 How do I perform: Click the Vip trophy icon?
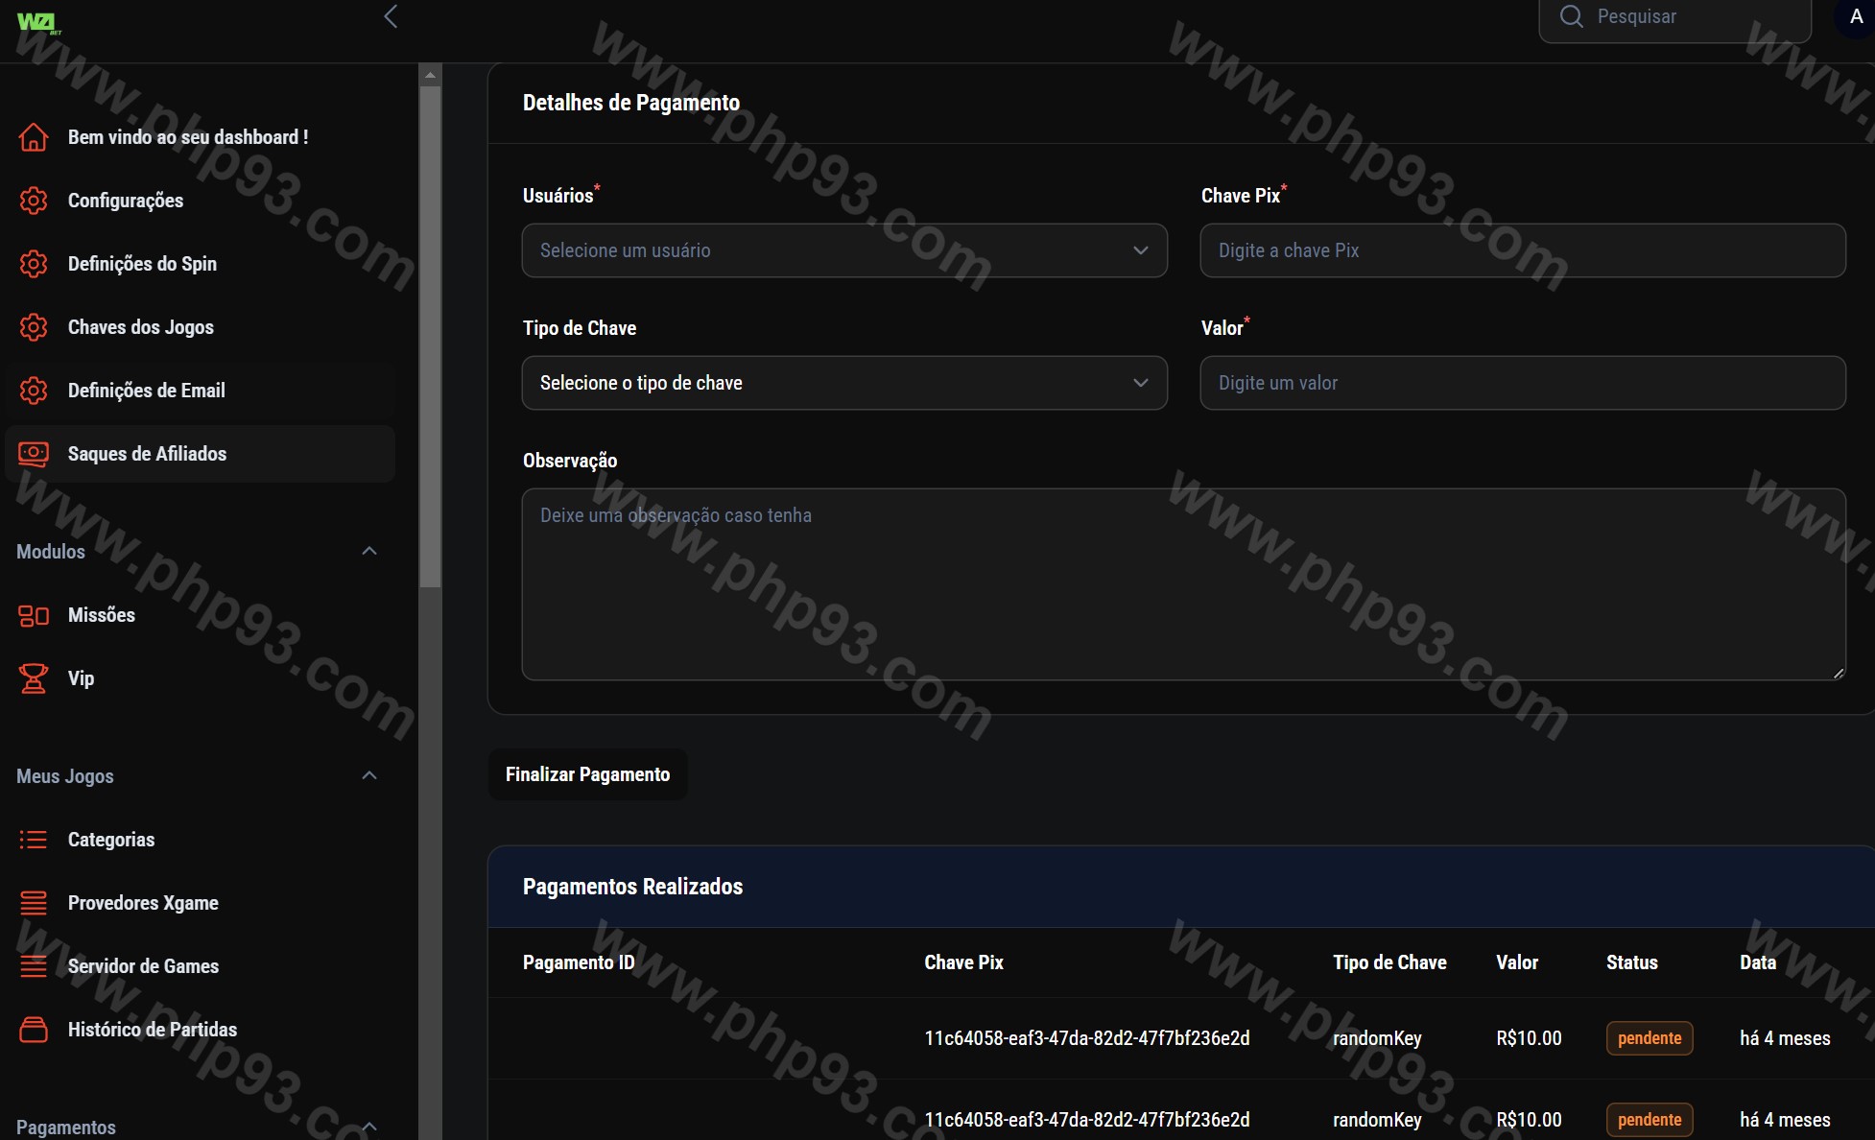pos(34,678)
